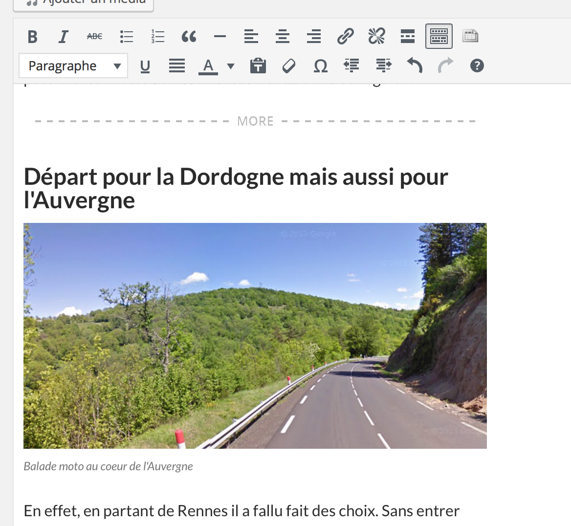Clear formatting with the eraser icon
The image size is (571, 526).
pyautogui.click(x=288, y=66)
